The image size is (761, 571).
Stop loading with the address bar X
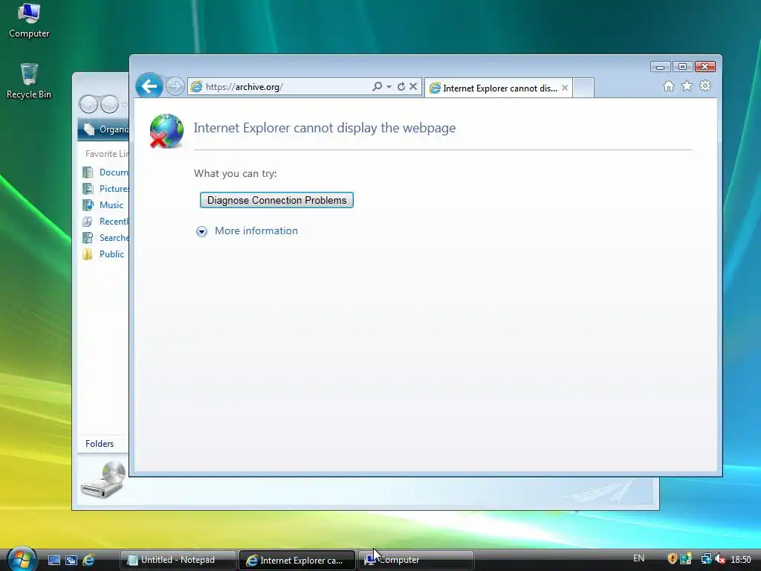pos(413,86)
